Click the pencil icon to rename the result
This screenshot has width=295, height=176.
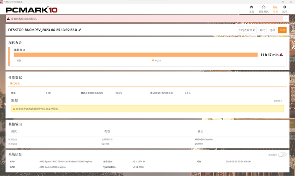(80, 30)
